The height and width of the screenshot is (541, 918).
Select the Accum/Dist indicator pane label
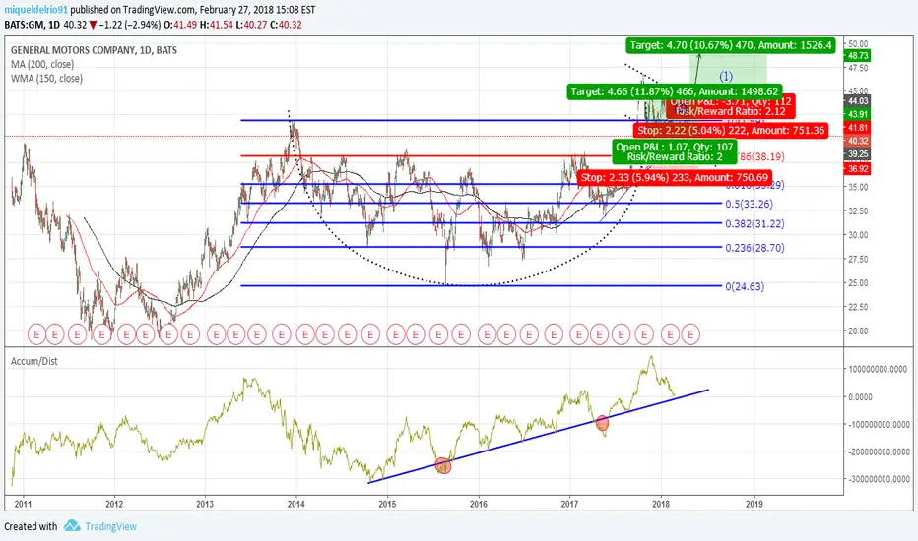[33, 361]
